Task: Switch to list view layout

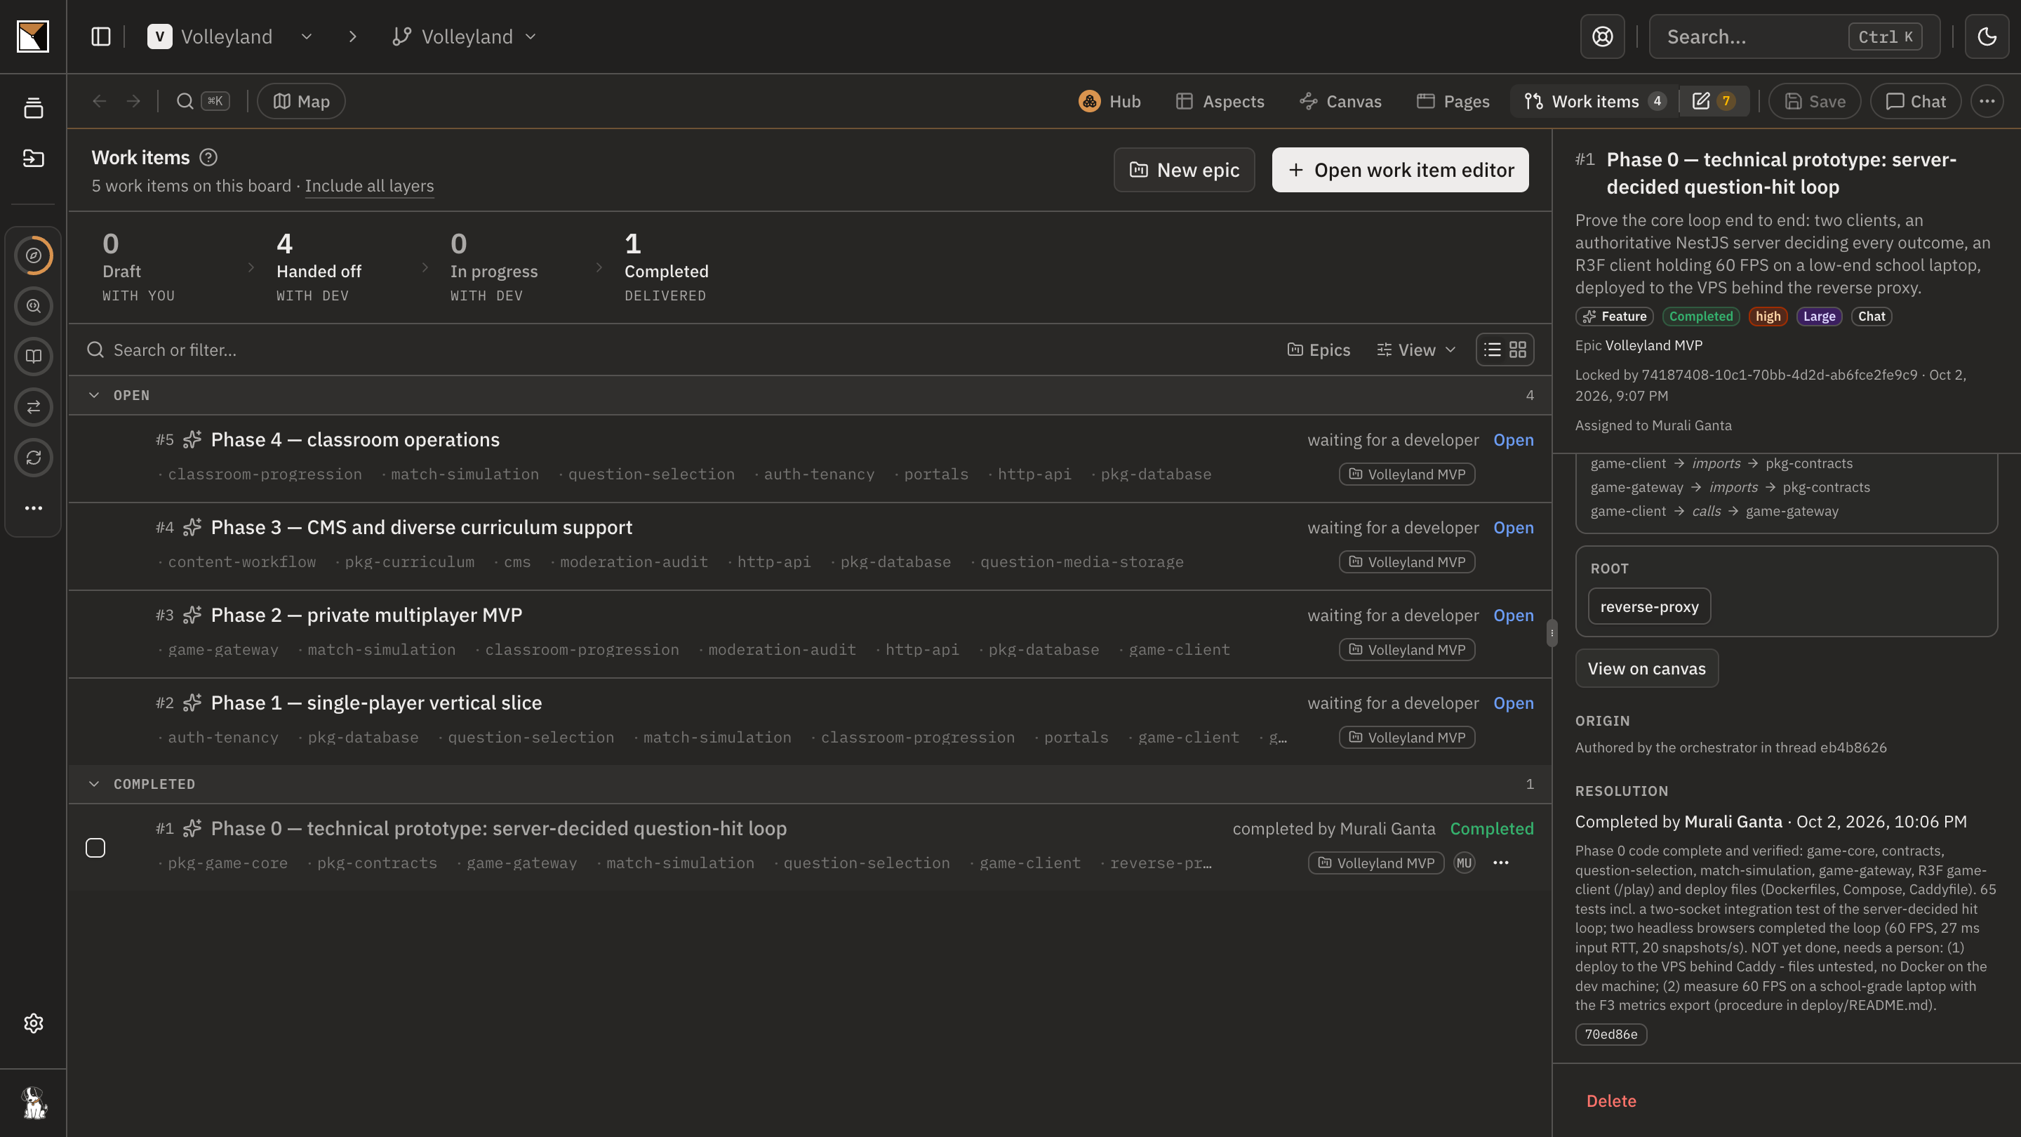Action: [1491, 350]
